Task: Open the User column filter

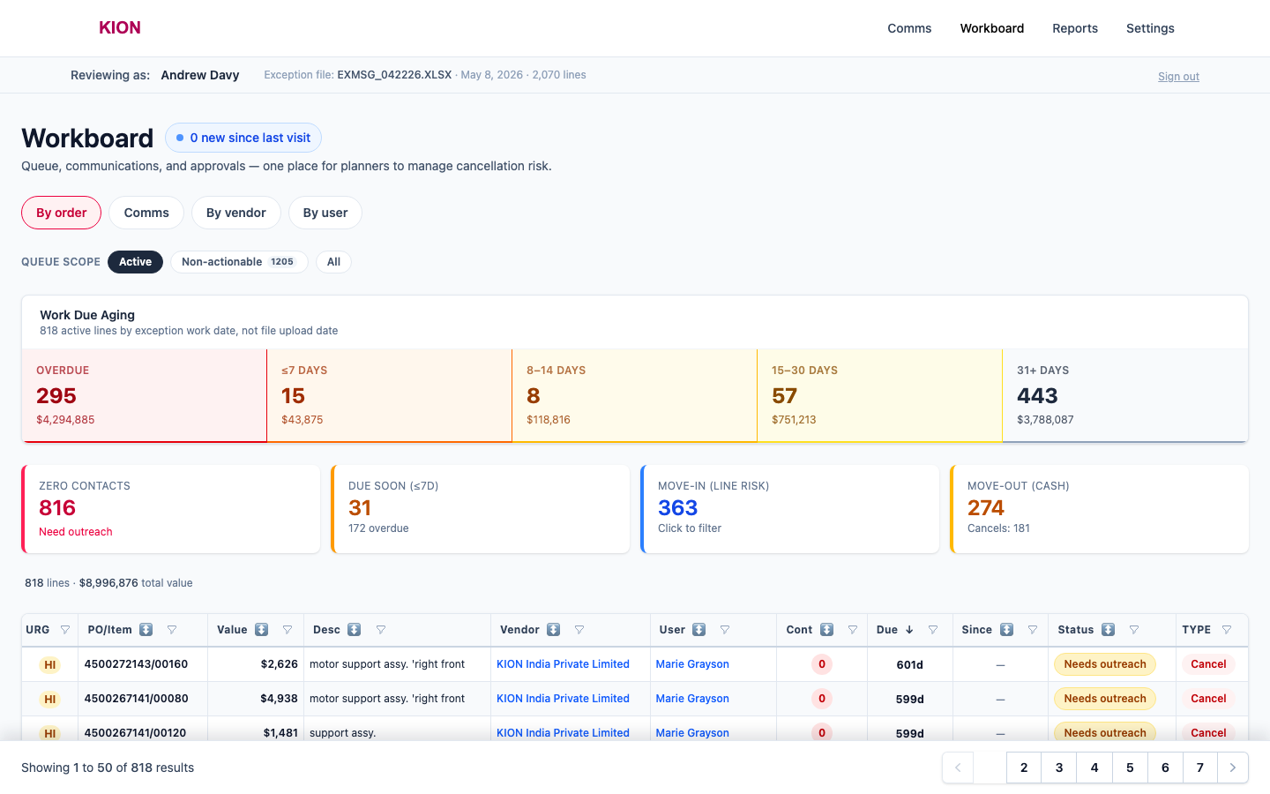Action: [725, 630]
